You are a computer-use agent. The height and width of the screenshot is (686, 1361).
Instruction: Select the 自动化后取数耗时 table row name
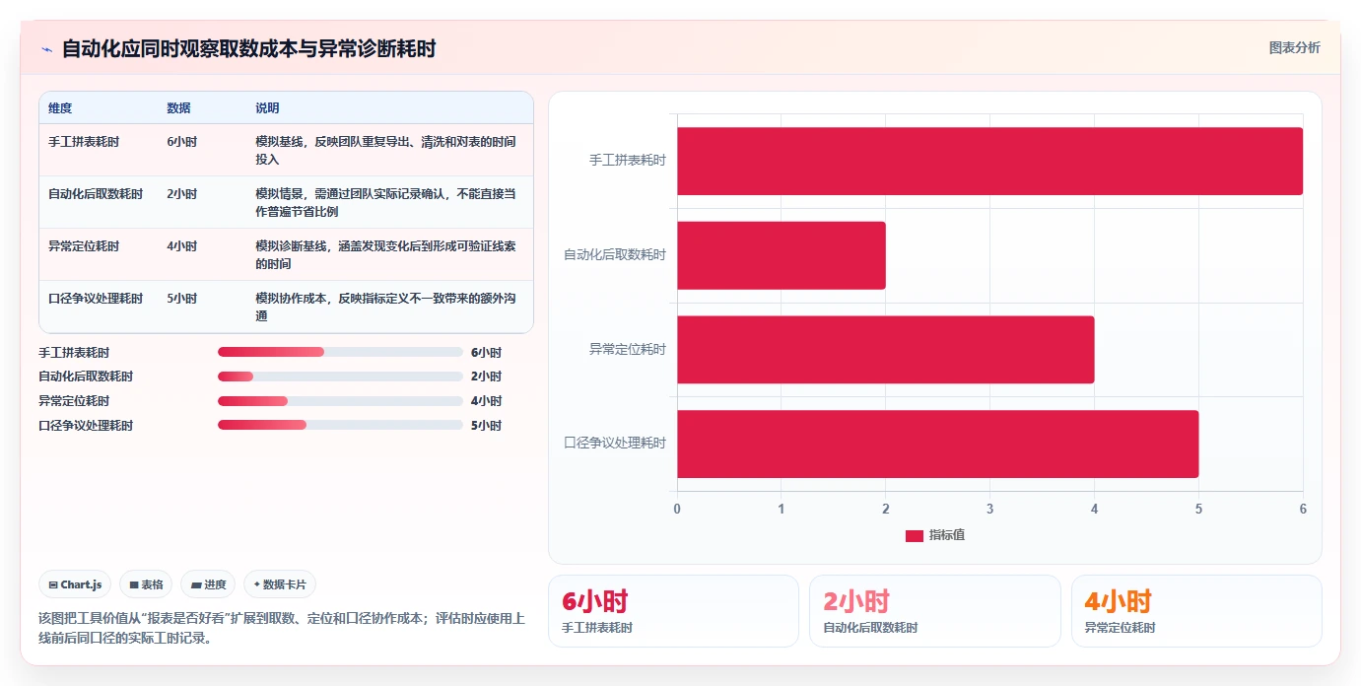point(96,194)
